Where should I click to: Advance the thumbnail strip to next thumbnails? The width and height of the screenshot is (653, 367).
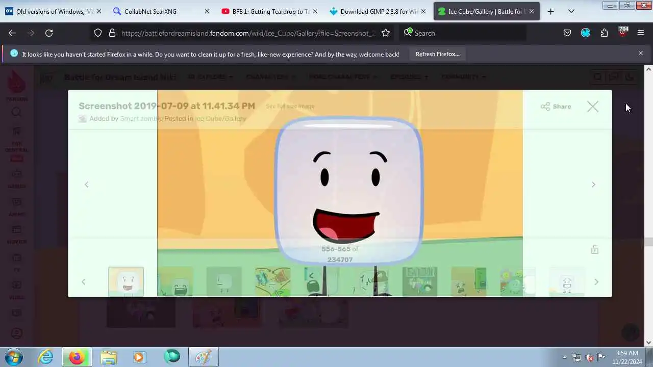[596, 282]
